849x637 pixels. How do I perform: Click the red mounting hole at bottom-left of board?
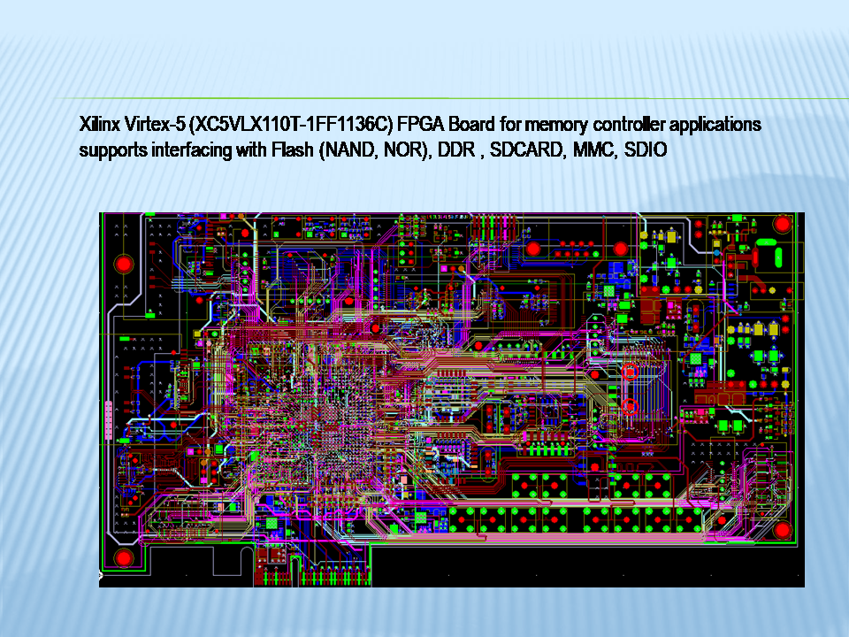(x=124, y=558)
